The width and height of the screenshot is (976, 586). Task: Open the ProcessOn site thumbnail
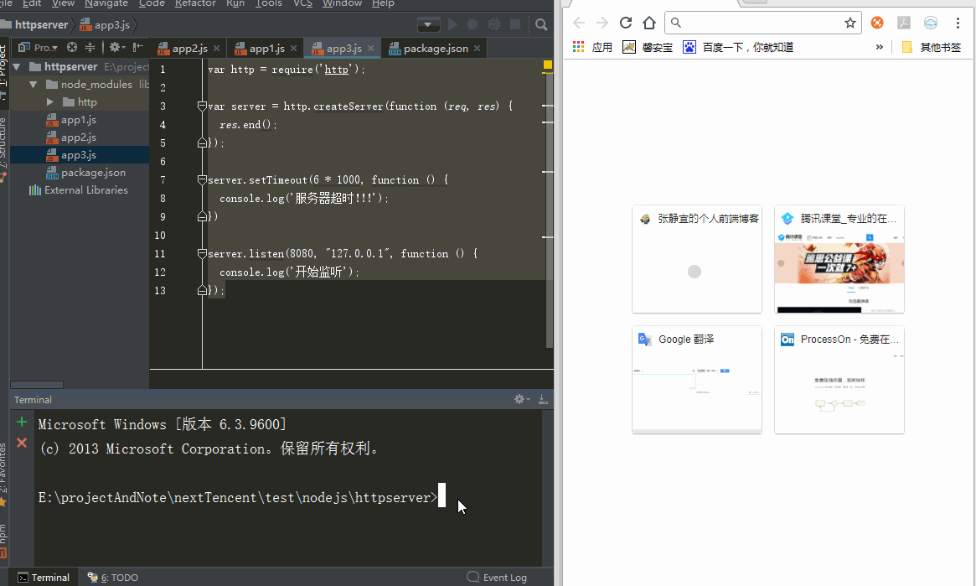point(839,379)
